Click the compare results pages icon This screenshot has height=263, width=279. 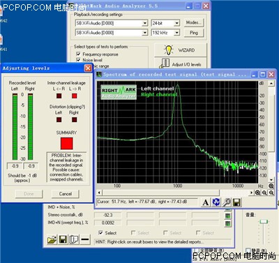tap(74, 239)
